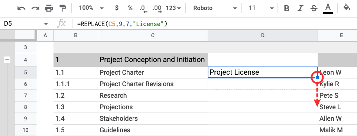Select row 6 header

[26, 84]
